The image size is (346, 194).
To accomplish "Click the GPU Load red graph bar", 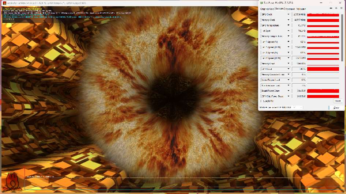I will pyautogui.click(x=323, y=69).
